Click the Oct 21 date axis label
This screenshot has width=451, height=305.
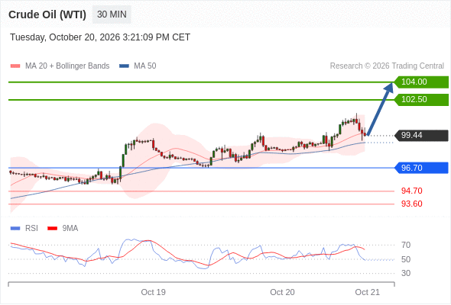point(368,292)
